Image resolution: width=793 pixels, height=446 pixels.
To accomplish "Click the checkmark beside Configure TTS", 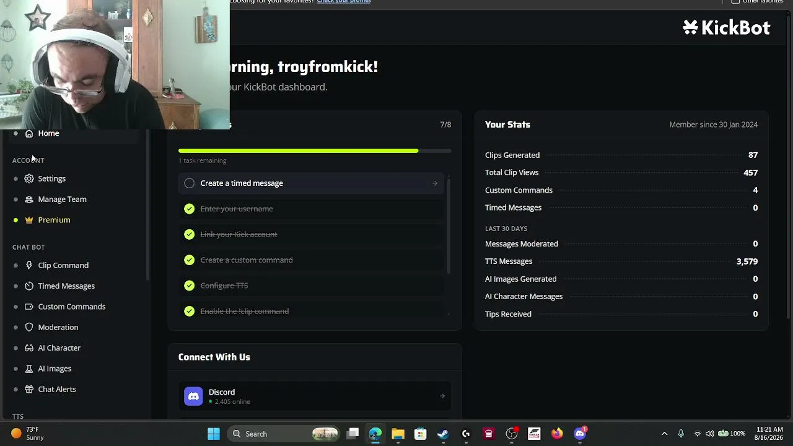I will coord(190,286).
